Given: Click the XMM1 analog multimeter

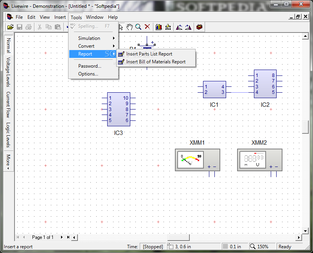Looking at the screenshot, I should [x=198, y=160].
